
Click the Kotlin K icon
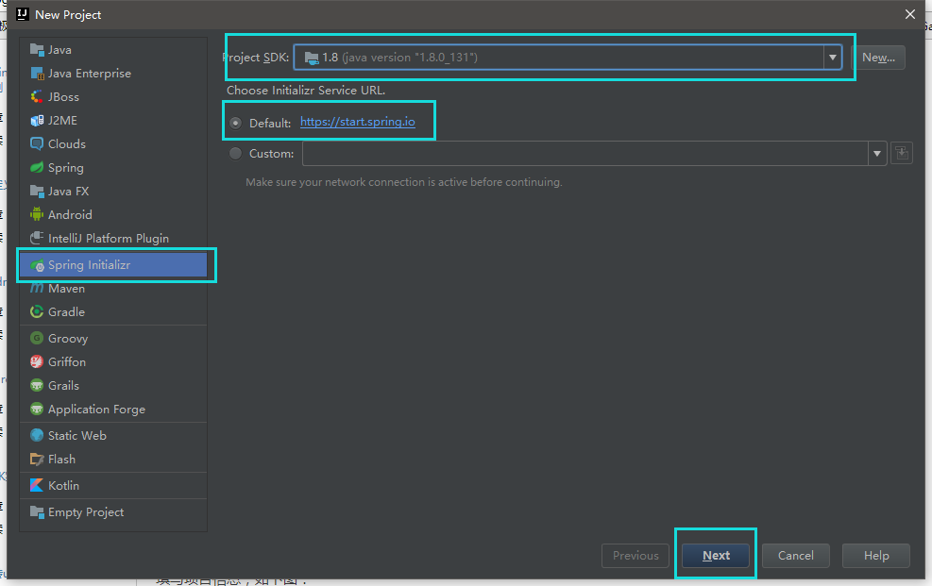tap(37, 486)
